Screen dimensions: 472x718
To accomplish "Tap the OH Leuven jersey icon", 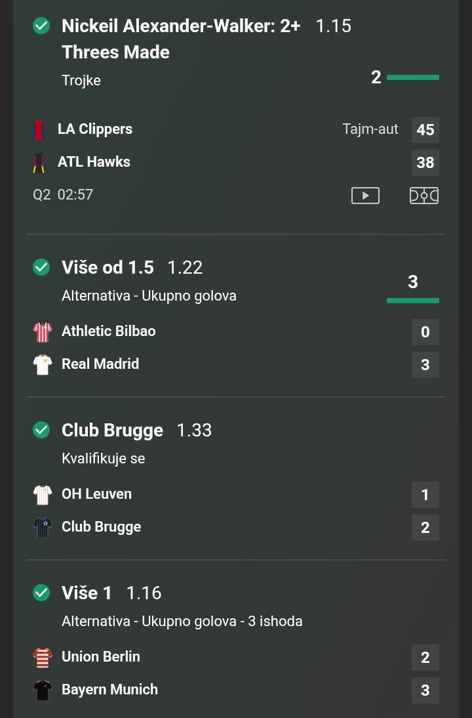I will coord(43,494).
